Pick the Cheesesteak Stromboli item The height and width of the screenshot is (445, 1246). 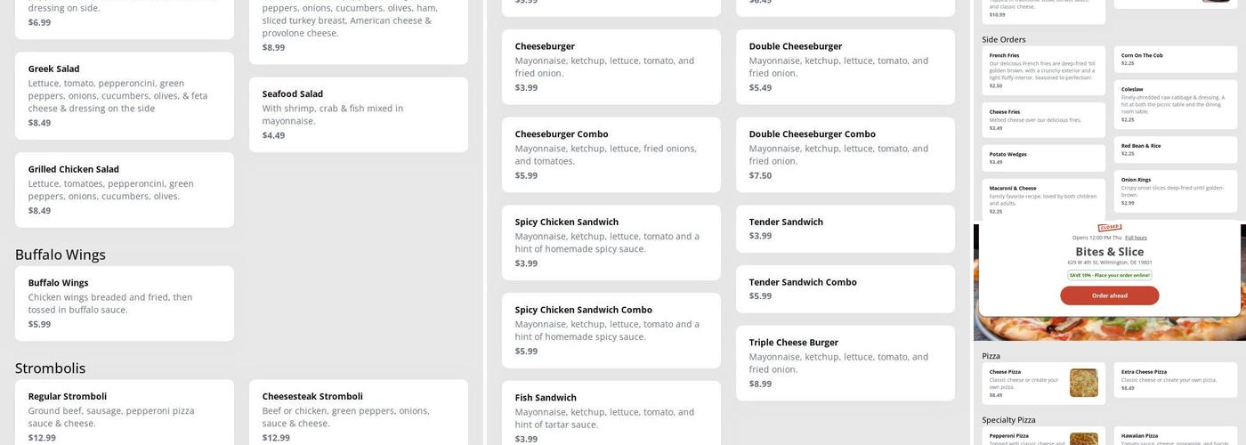tap(358, 414)
